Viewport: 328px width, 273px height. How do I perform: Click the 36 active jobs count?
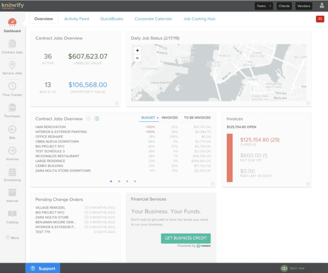[x=48, y=56]
